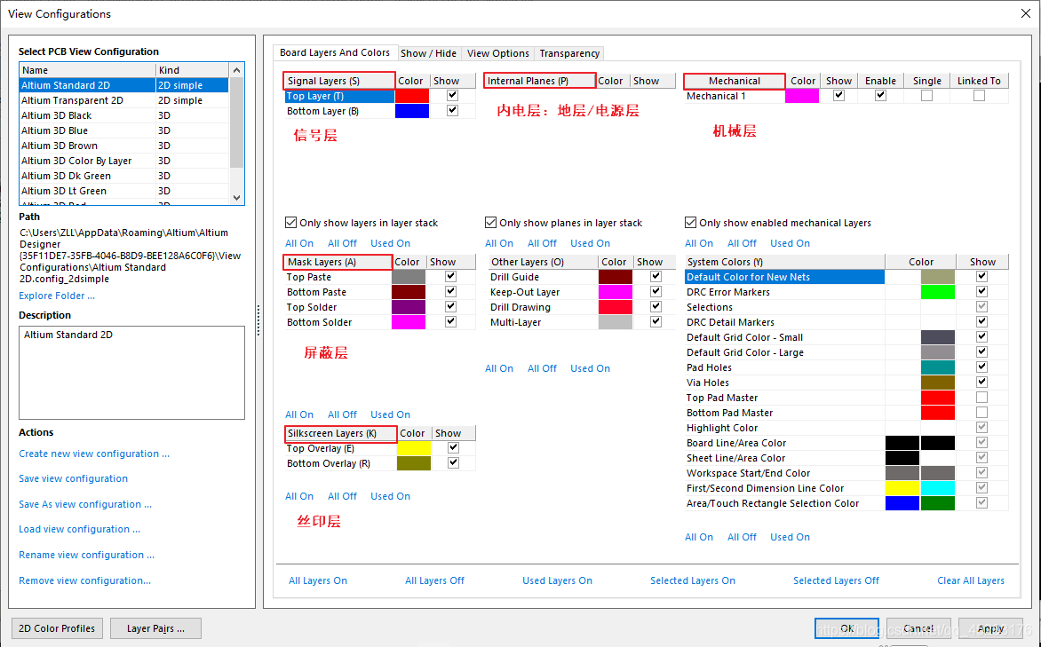The image size is (1041, 647).
Task: Toggle Show checkbox for Top Pad Master
Action: (981, 398)
